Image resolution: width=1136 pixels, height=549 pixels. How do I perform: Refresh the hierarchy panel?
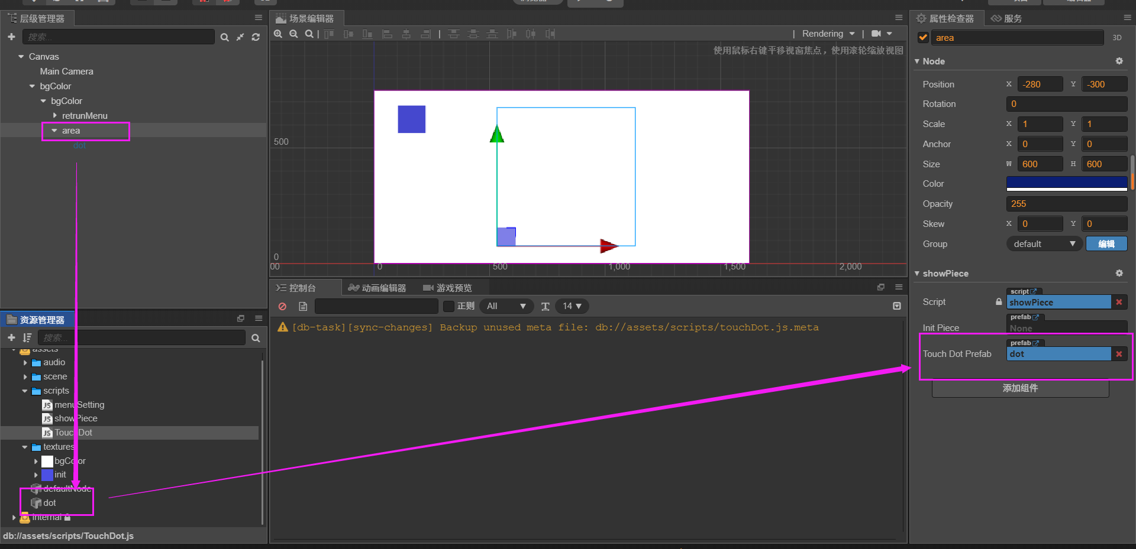pos(256,37)
